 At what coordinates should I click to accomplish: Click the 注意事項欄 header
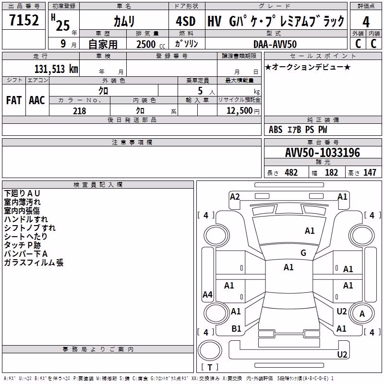point(132,142)
